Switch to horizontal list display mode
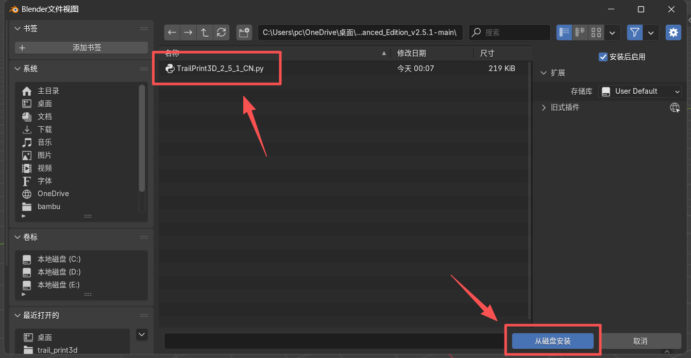691x358 pixels. 580,32
